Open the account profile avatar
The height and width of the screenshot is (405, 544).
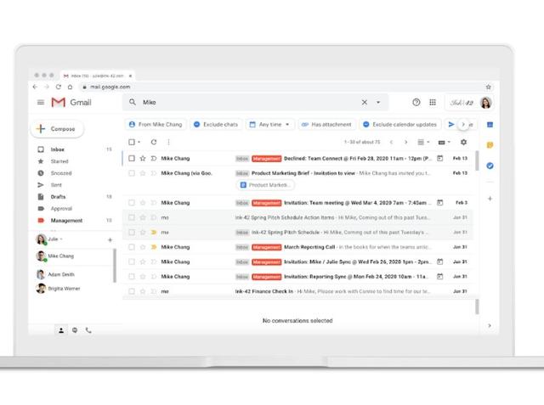[x=485, y=103]
